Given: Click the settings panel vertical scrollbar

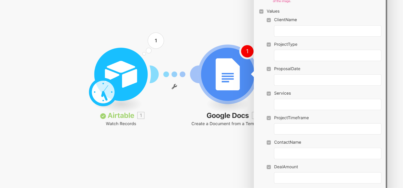Looking at the screenshot, I should click(386, 94).
